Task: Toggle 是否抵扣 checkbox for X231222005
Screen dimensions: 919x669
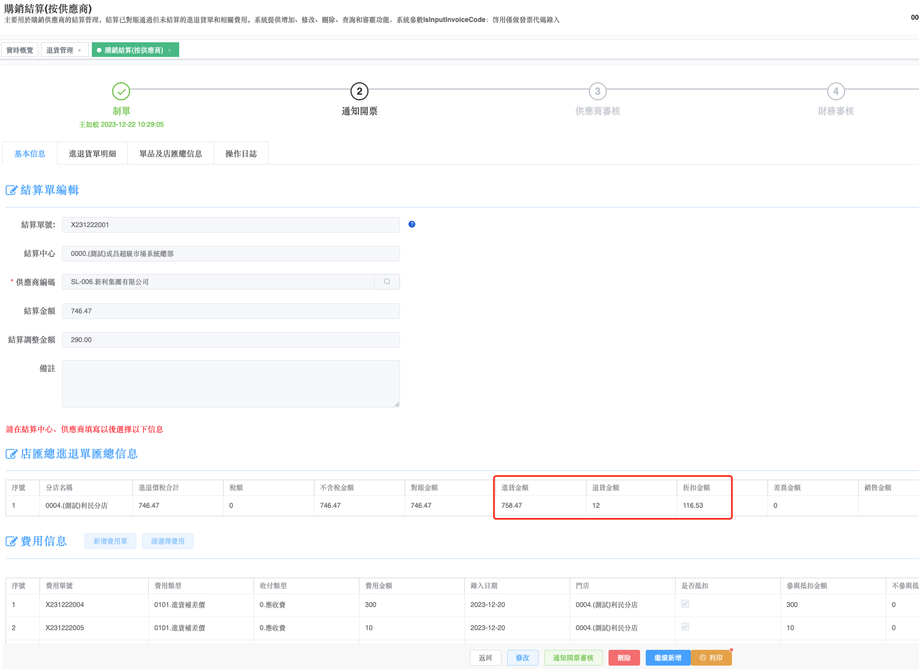Action: coord(685,627)
